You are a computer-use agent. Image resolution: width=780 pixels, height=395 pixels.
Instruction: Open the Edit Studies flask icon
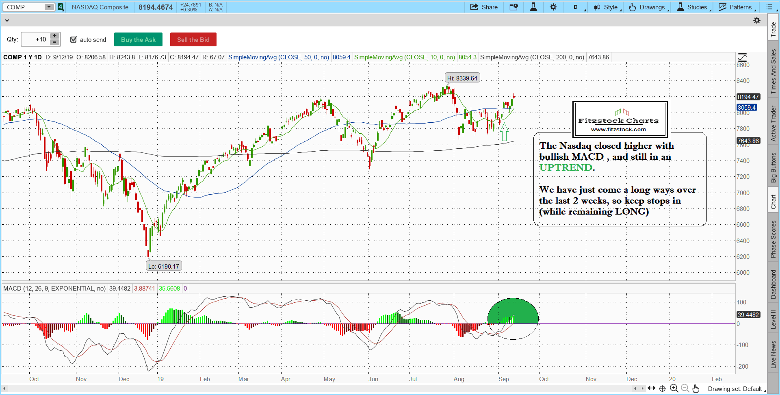point(533,7)
